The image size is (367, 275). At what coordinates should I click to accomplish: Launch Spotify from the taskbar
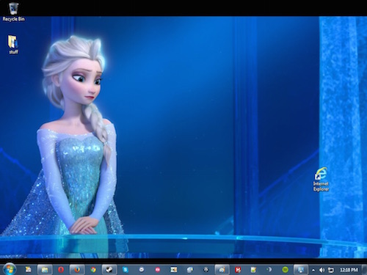[285, 270]
